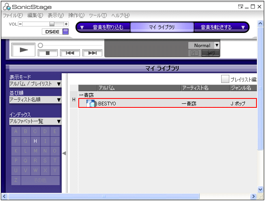Select index letter H

tap(35, 141)
